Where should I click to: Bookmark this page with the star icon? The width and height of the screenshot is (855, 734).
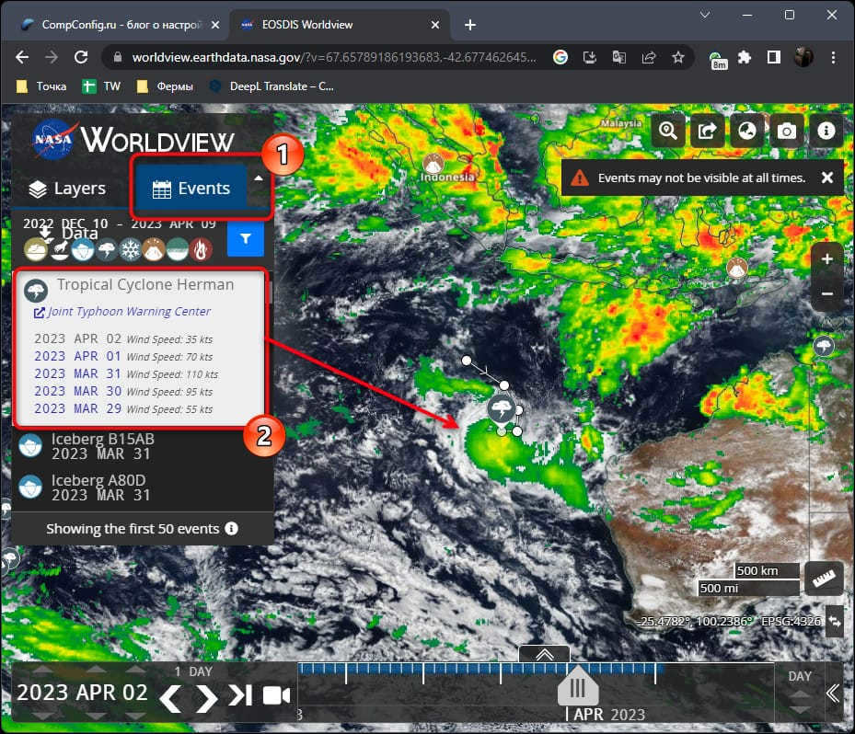(677, 57)
